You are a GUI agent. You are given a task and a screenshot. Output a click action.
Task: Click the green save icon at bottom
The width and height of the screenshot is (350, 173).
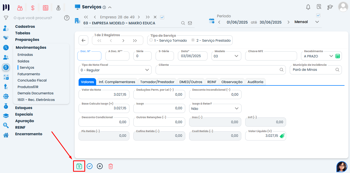(x=79, y=166)
